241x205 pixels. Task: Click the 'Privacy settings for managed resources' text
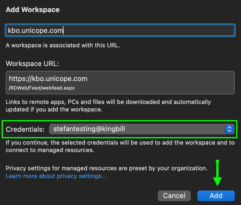(107, 168)
